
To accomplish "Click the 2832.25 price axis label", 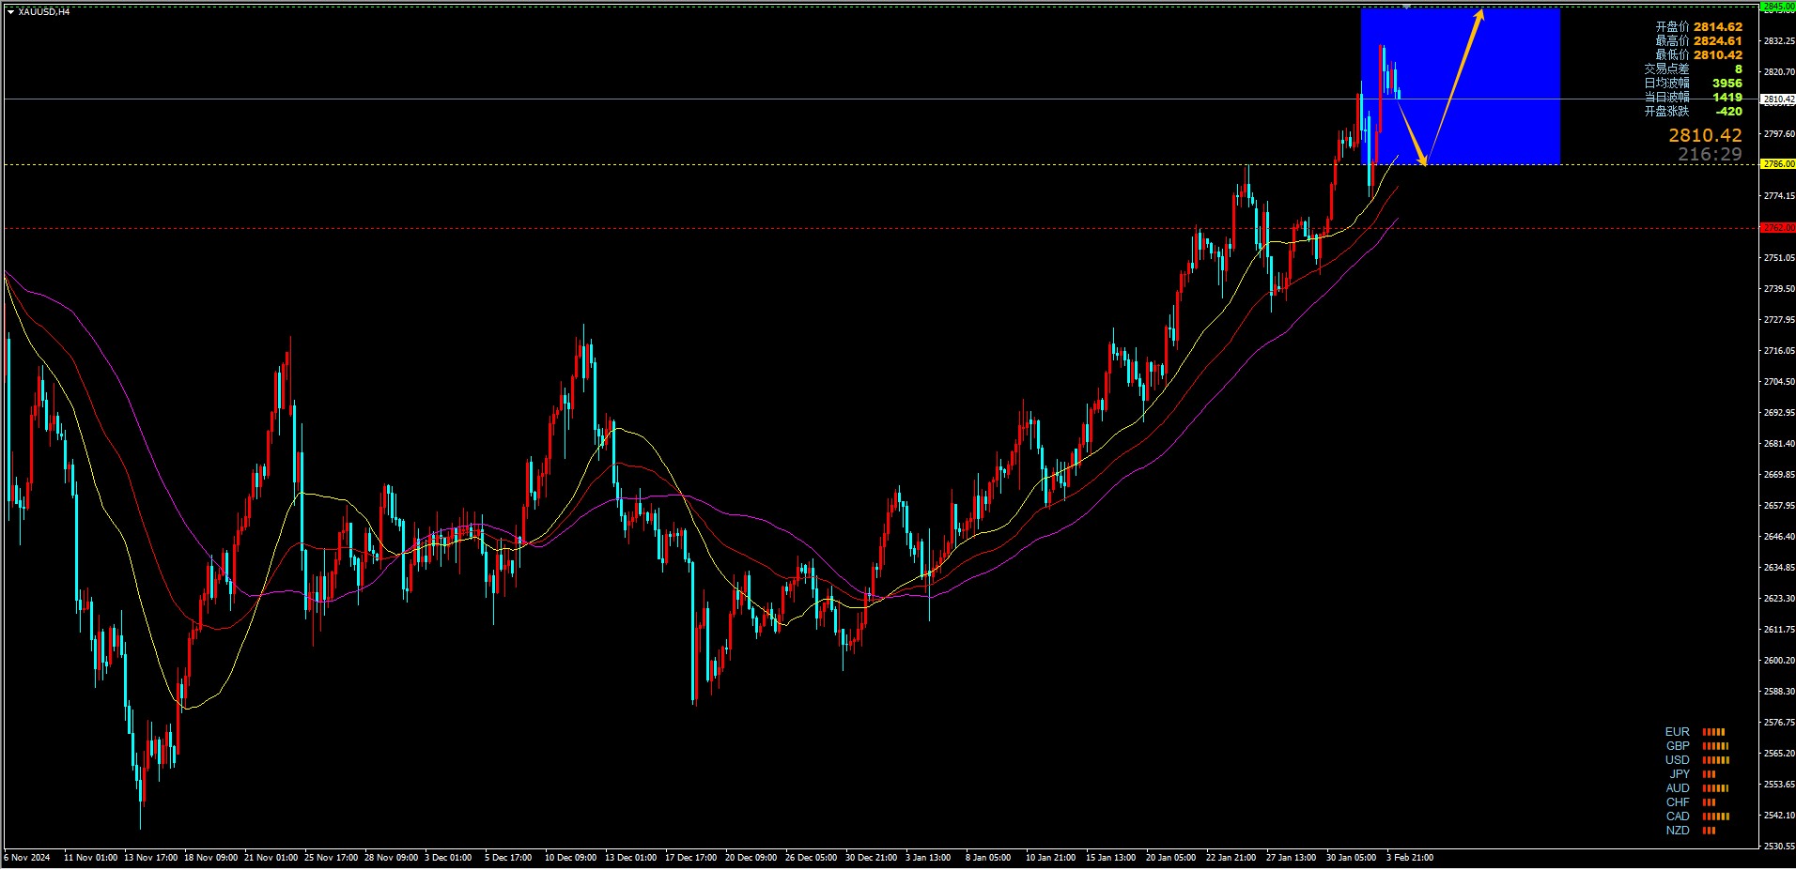I will click(x=1779, y=41).
